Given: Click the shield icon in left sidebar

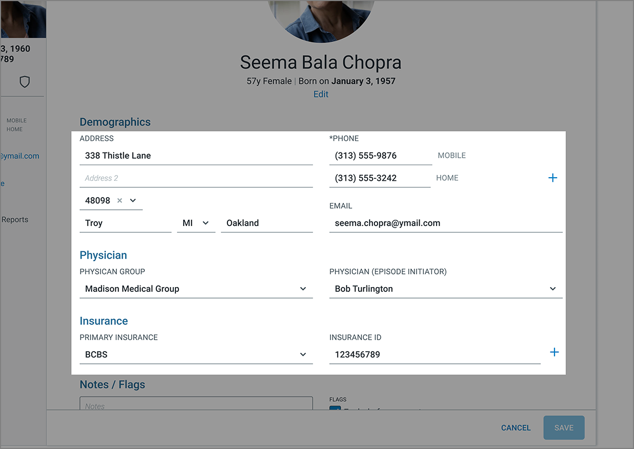Looking at the screenshot, I should 24,81.
